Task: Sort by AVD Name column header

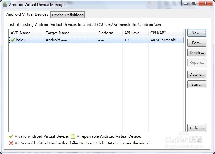Action: pos(26,33)
